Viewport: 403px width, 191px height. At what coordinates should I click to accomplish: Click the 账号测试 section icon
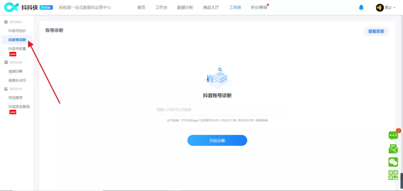pos(6,22)
